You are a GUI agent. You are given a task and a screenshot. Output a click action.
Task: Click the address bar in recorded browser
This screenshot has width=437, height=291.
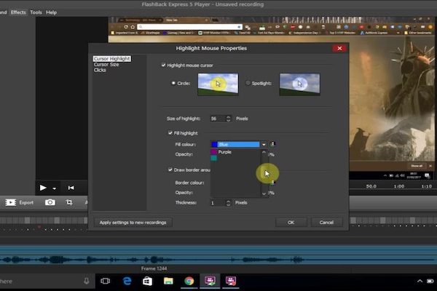tap(190, 27)
